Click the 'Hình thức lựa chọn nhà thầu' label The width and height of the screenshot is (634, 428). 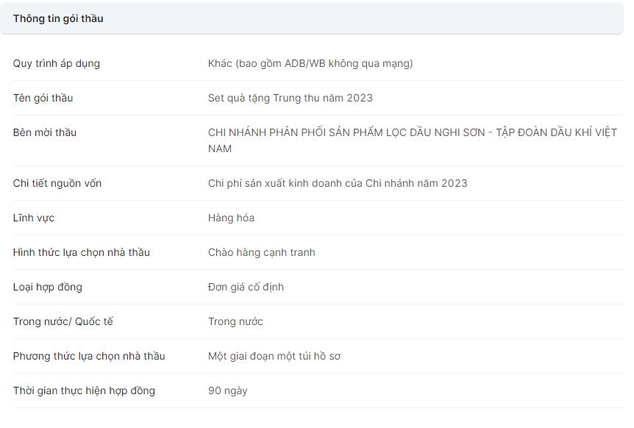click(82, 252)
